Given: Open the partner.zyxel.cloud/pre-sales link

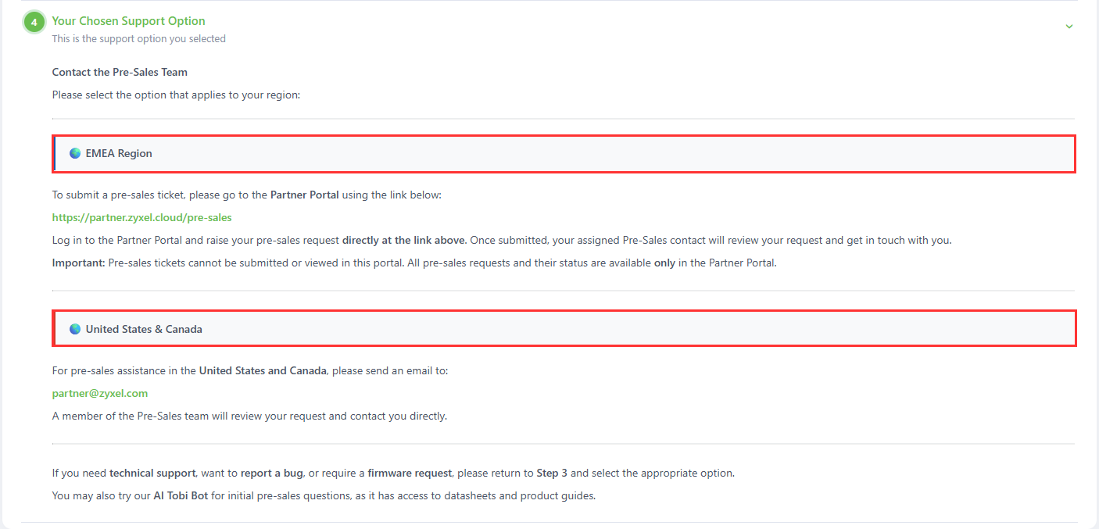Looking at the screenshot, I should click(x=142, y=217).
